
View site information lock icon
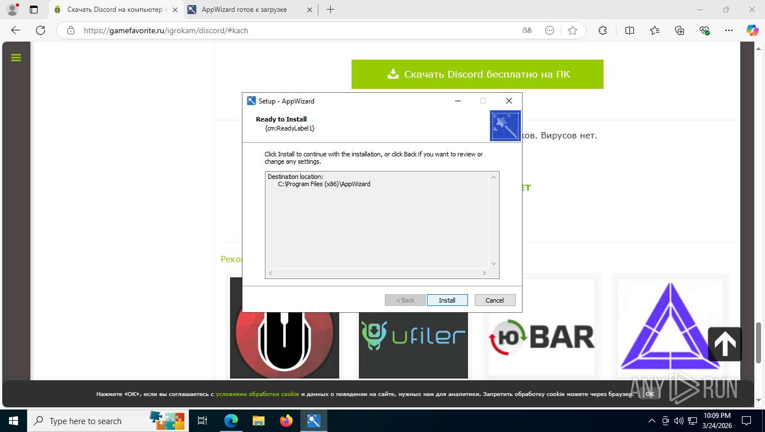(70, 30)
